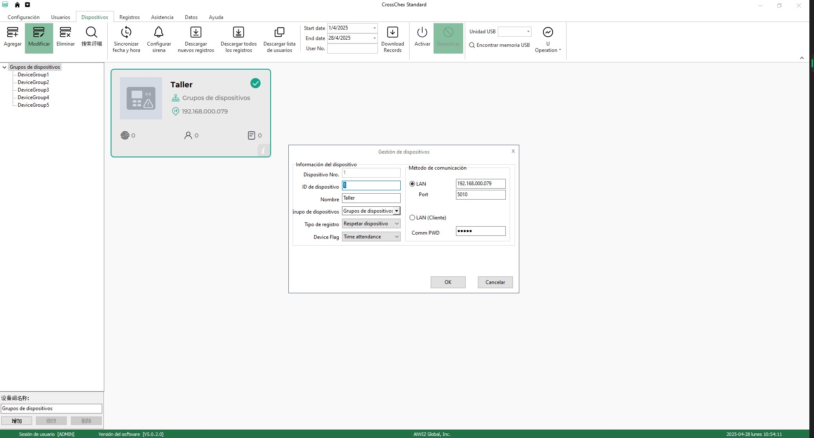
Task: Click the 增加 add group button
Action: point(16,421)
